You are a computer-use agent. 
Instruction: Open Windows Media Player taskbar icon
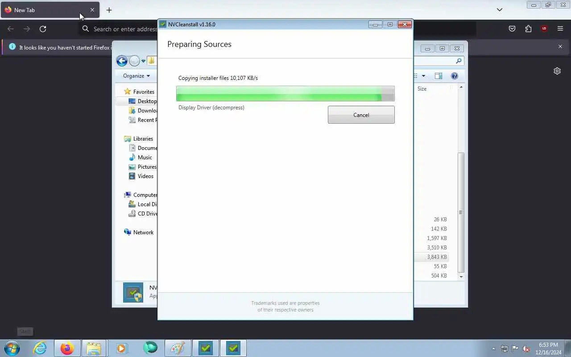click(x=121, y=348)
